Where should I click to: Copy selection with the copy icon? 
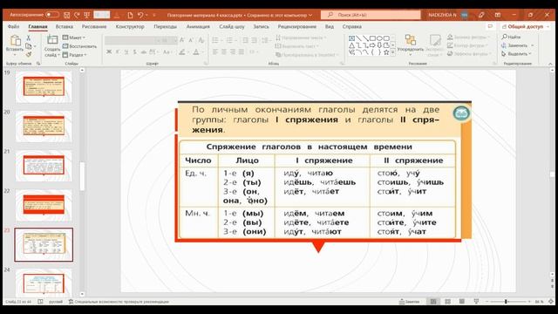click(29, 46)
